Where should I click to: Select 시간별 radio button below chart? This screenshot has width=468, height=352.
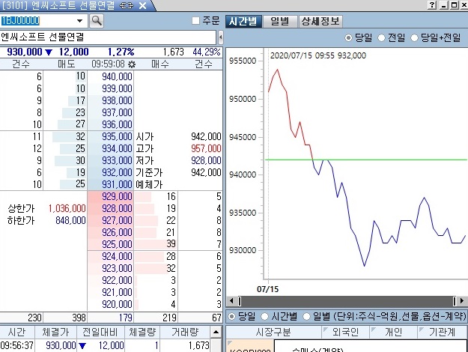pyautogui.click(x=264, y=317)
